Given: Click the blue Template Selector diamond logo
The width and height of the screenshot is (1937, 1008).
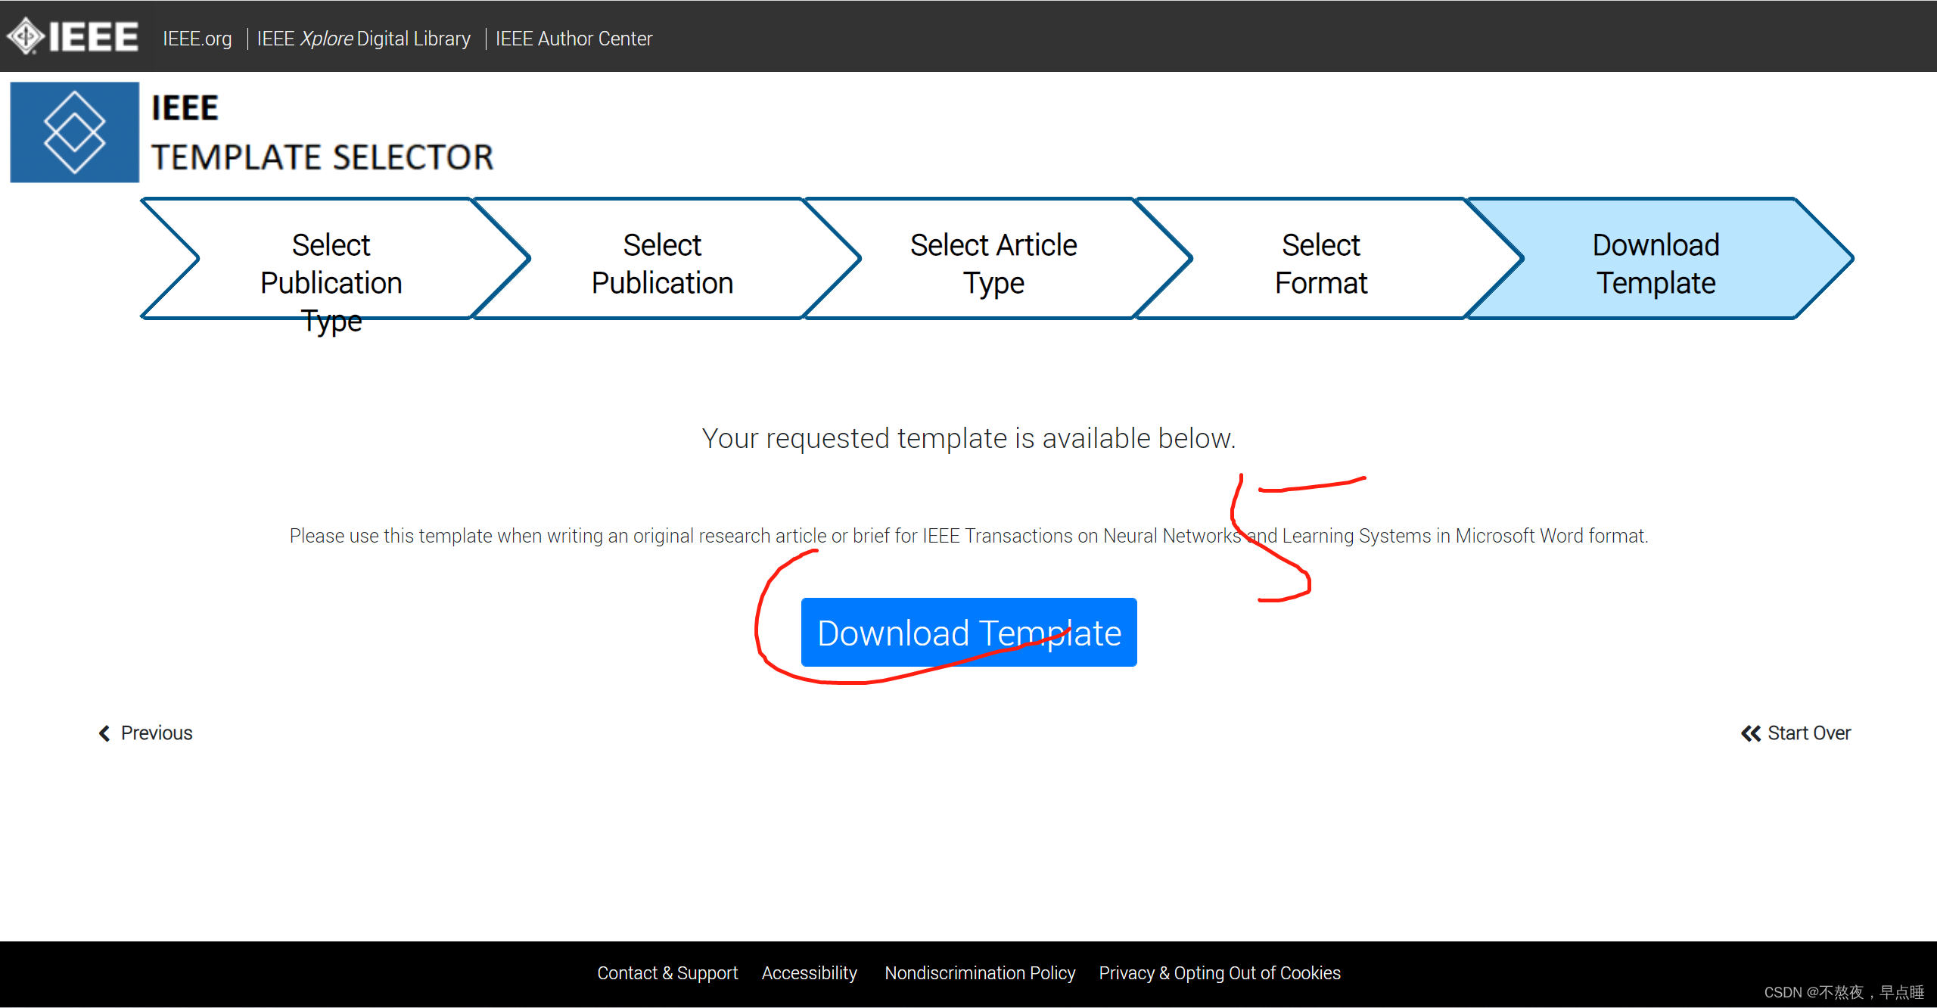Looking at the screenshot, I should click(74, 132).
